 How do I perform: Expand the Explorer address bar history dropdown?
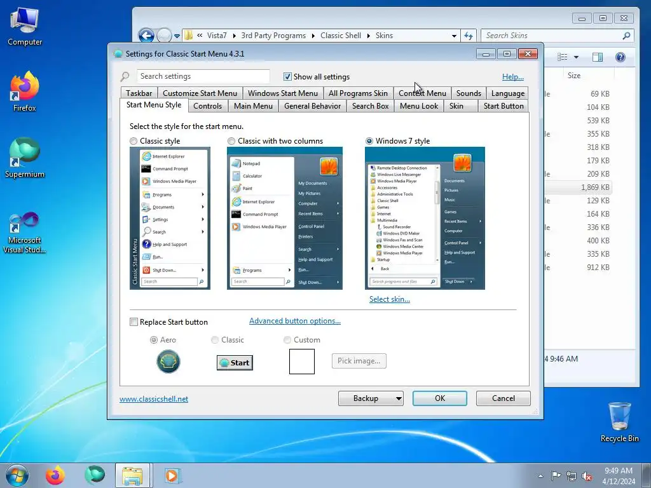(454, 36)
